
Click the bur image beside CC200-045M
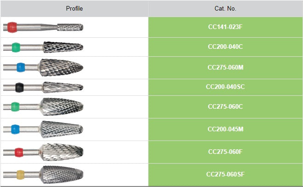tap(44, 129)
